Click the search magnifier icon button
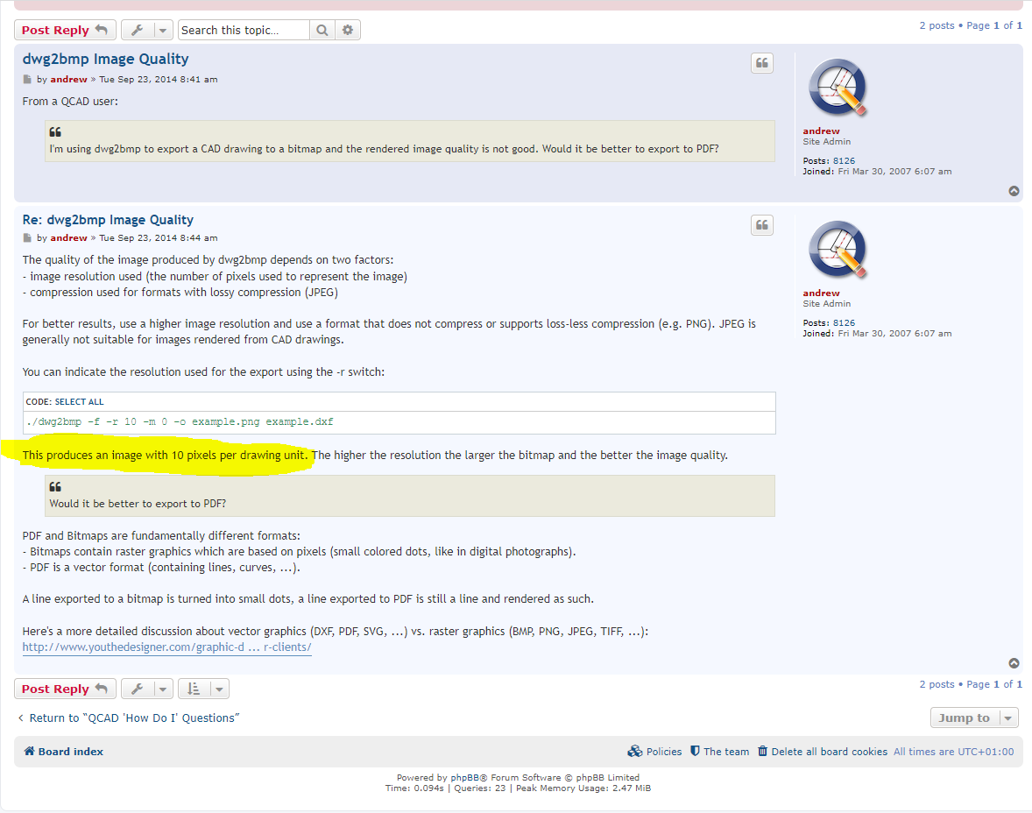 click(x=322, y=30)
